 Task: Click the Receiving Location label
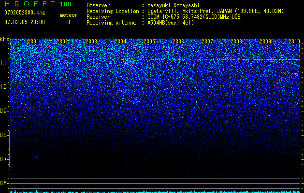coord(113,11)
